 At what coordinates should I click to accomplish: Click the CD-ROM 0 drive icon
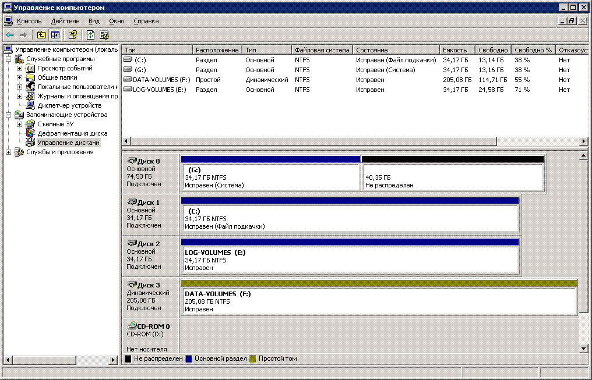click(132, 326)
